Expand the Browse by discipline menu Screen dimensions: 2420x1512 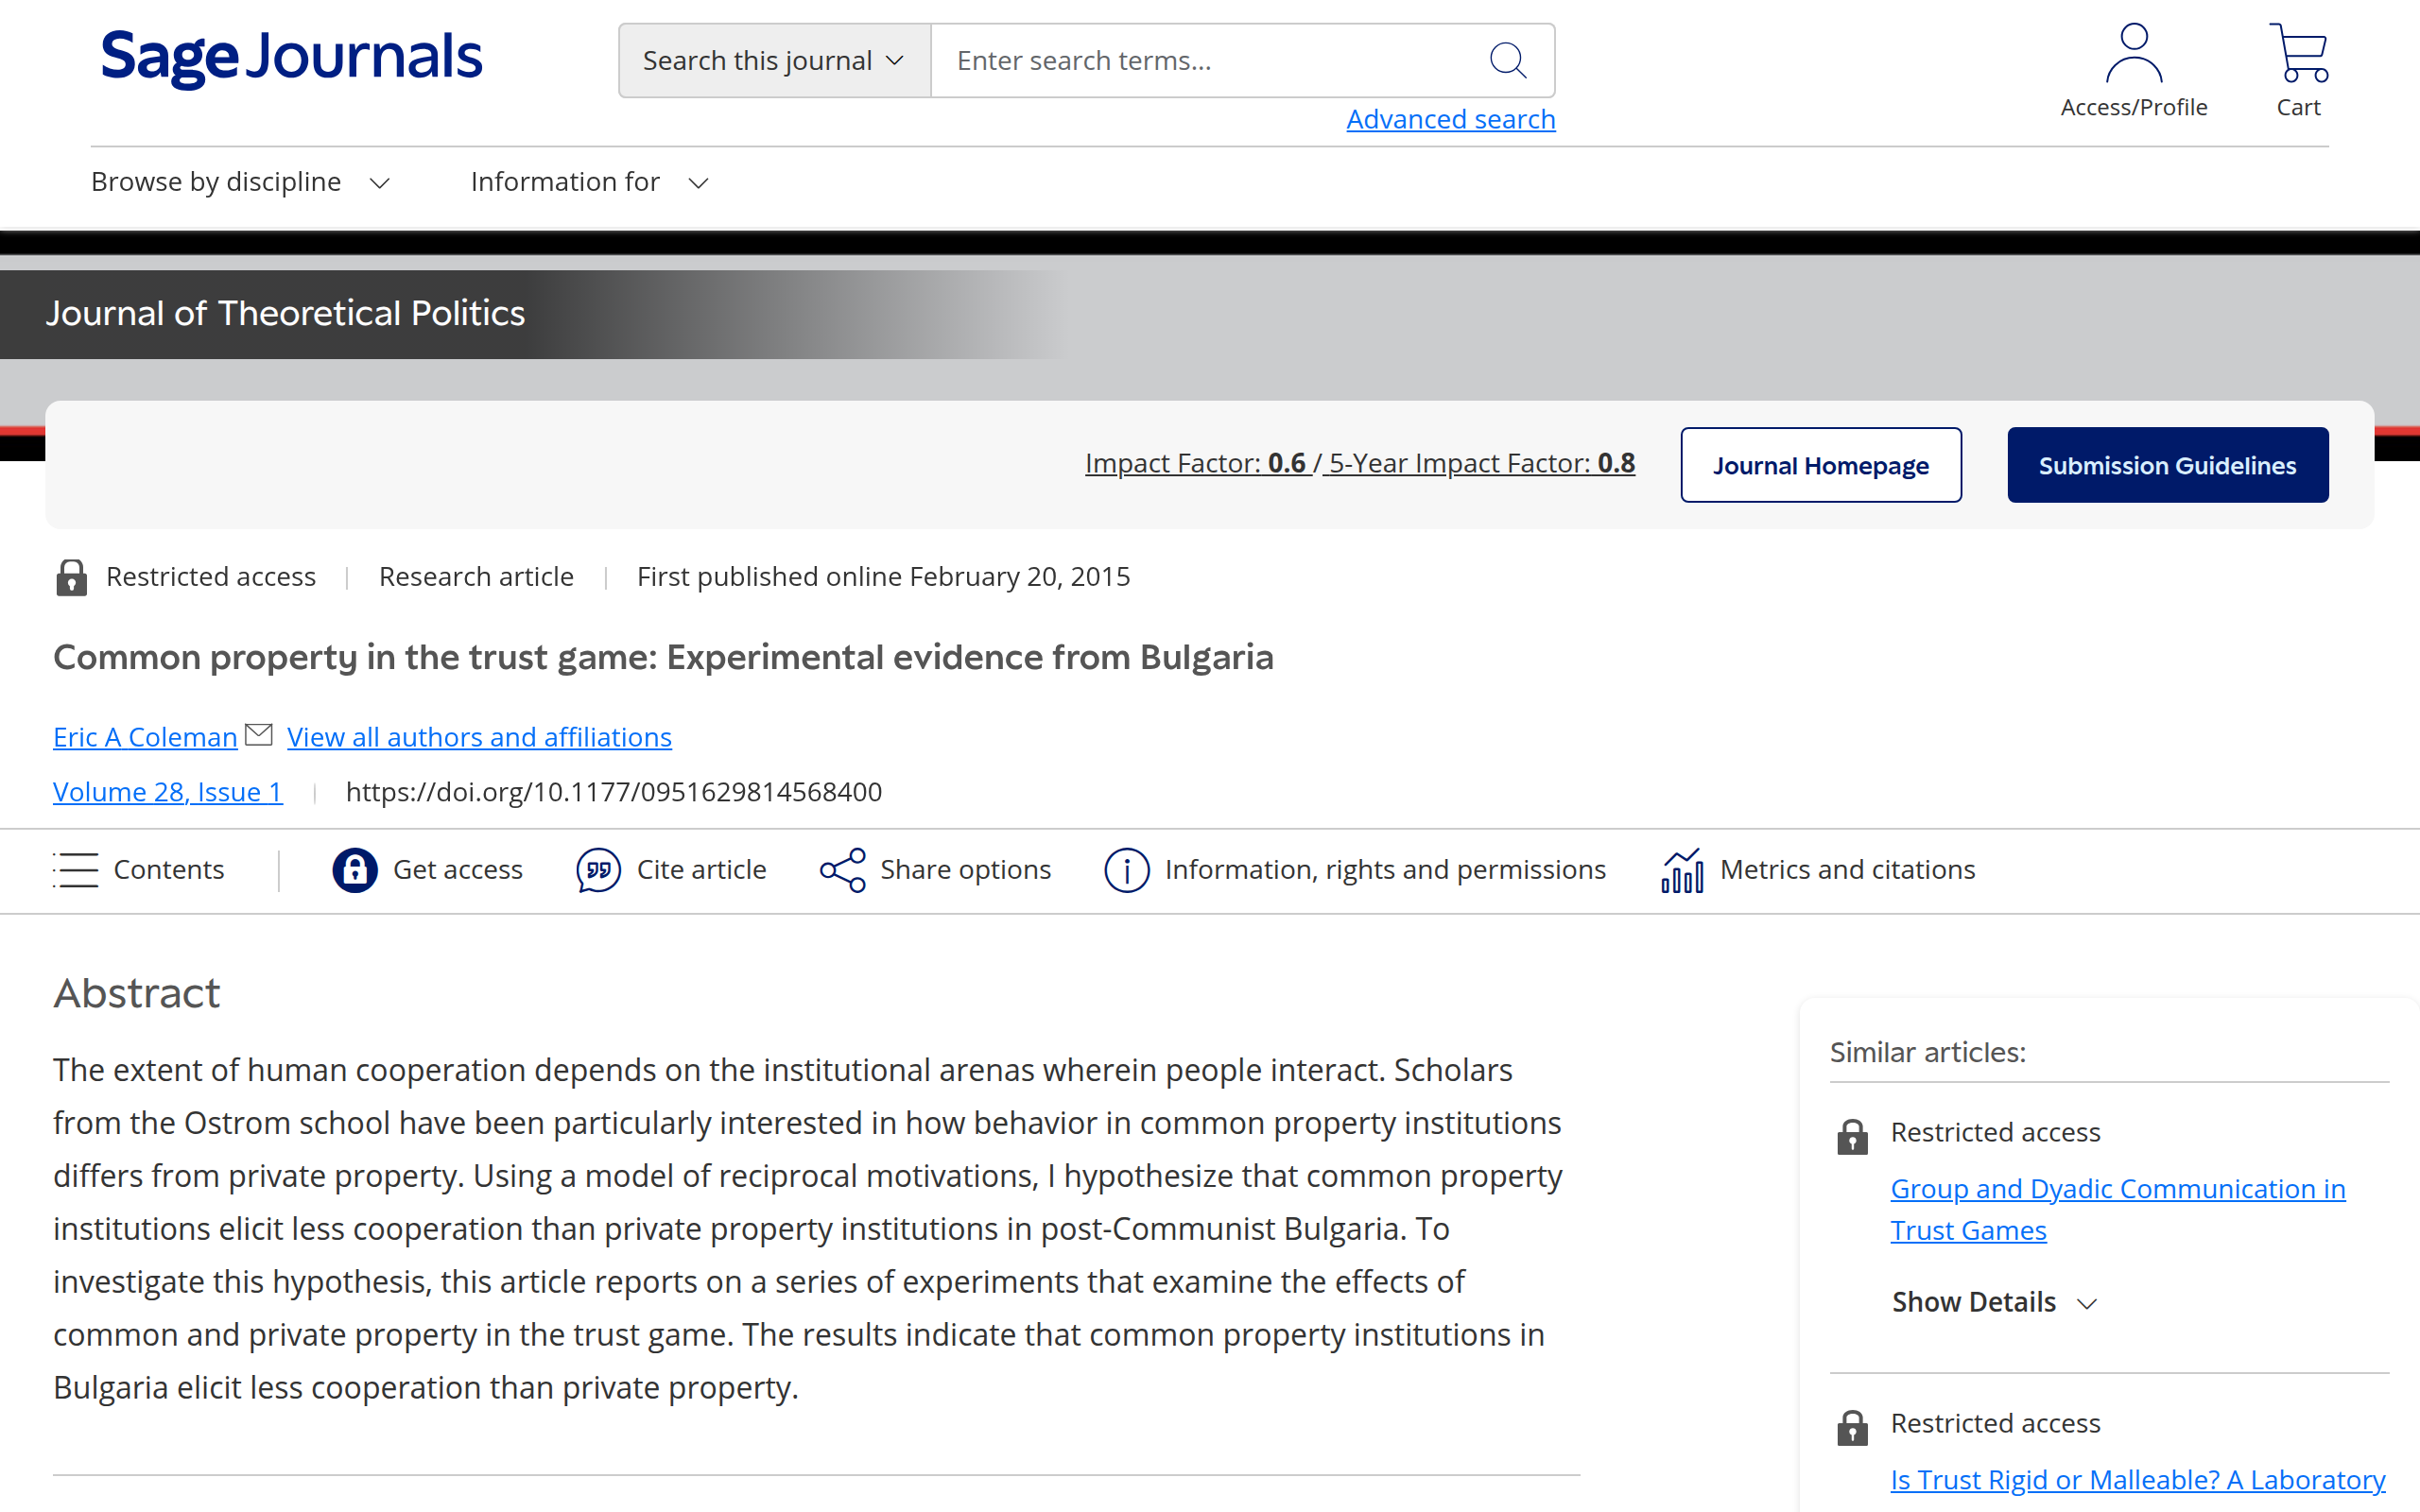tap(240, 182)
